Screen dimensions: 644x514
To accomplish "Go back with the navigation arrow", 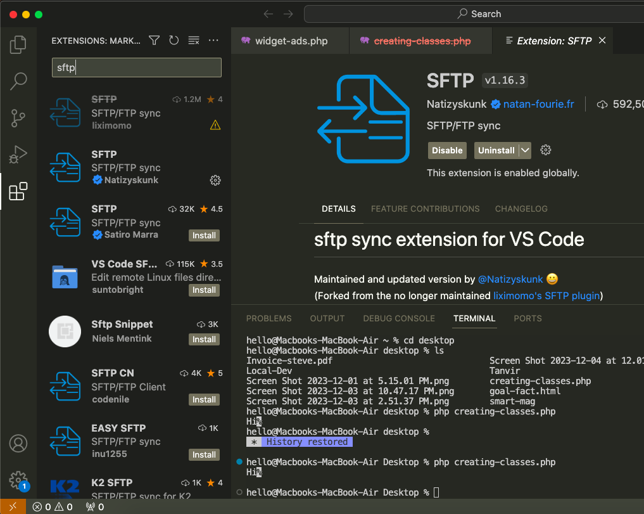I will (x=268, y=14).
